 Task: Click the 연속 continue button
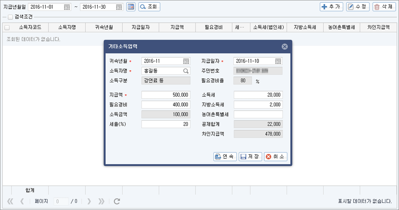point(225,156)
